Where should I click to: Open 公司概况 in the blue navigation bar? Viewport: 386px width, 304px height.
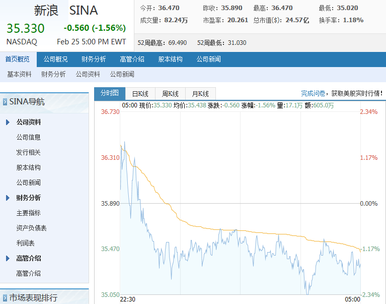56,59
